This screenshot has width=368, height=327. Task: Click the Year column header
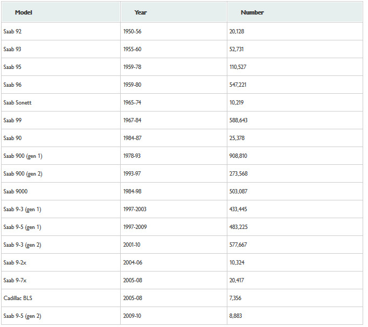click(141, 12)
